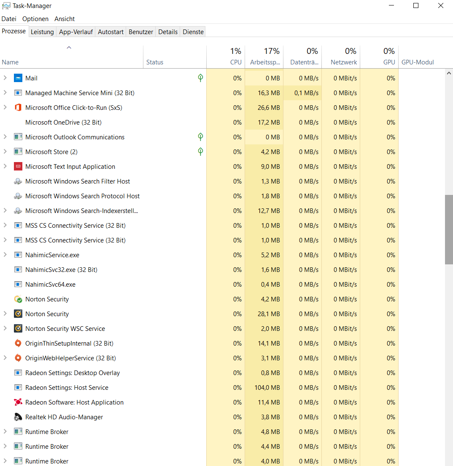This screenshot has height=466, width=453.
Task: Click the Managed Machine Service Mini icon
Action: coord(18,93)
